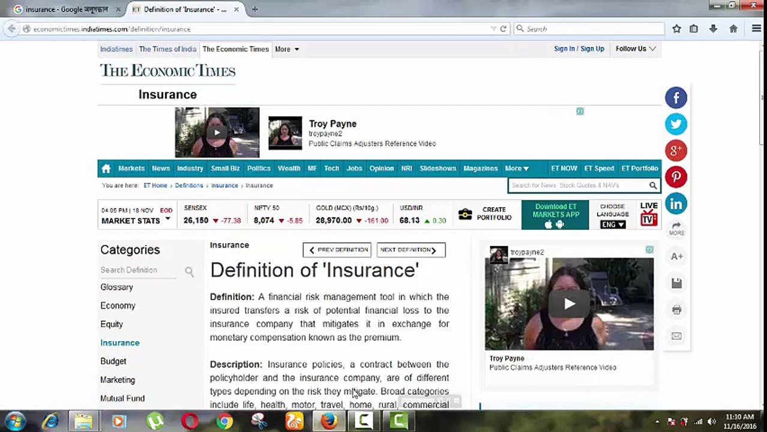767x432 pixels.
Task: Click Prev Definition button
Action: 337,250
